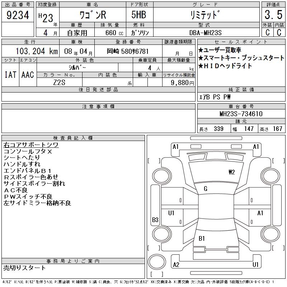
Task: Click the note エンドパネルB1
Action: tap(28, 171)
